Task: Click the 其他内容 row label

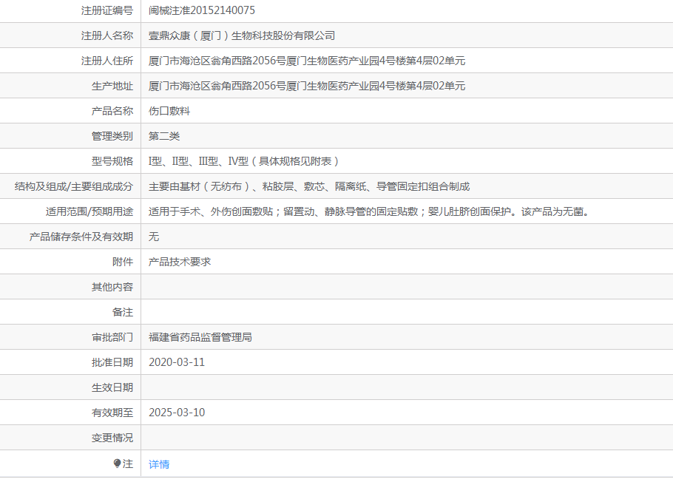Action: (x=112, y=287)
